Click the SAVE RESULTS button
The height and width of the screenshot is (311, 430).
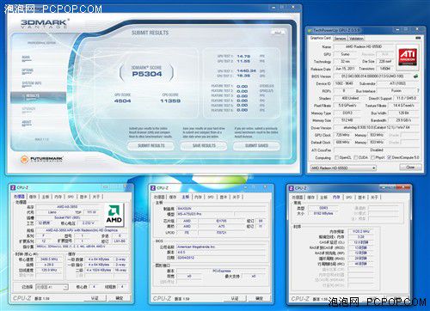tap(204, 146)
